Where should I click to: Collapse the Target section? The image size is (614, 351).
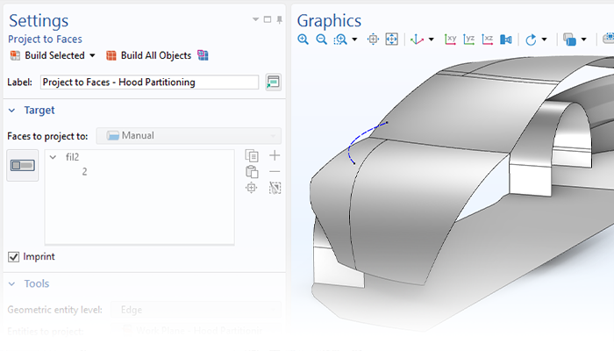(x=12, y=111)
